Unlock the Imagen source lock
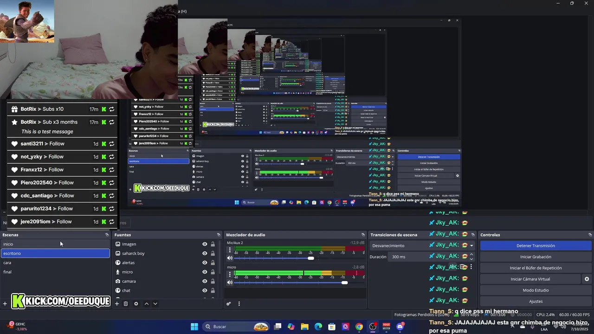The height and width of the screenshot is (334, 594). point(213,244)
